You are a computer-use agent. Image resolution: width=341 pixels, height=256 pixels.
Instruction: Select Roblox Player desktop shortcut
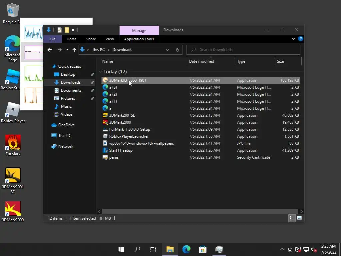(13, 113)
